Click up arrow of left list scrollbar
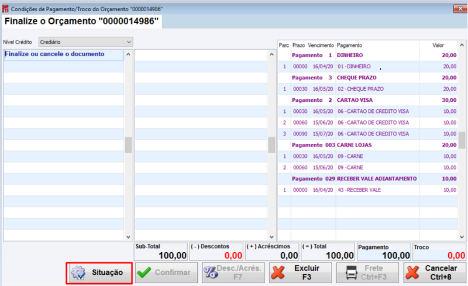 (x=128, y=54)
